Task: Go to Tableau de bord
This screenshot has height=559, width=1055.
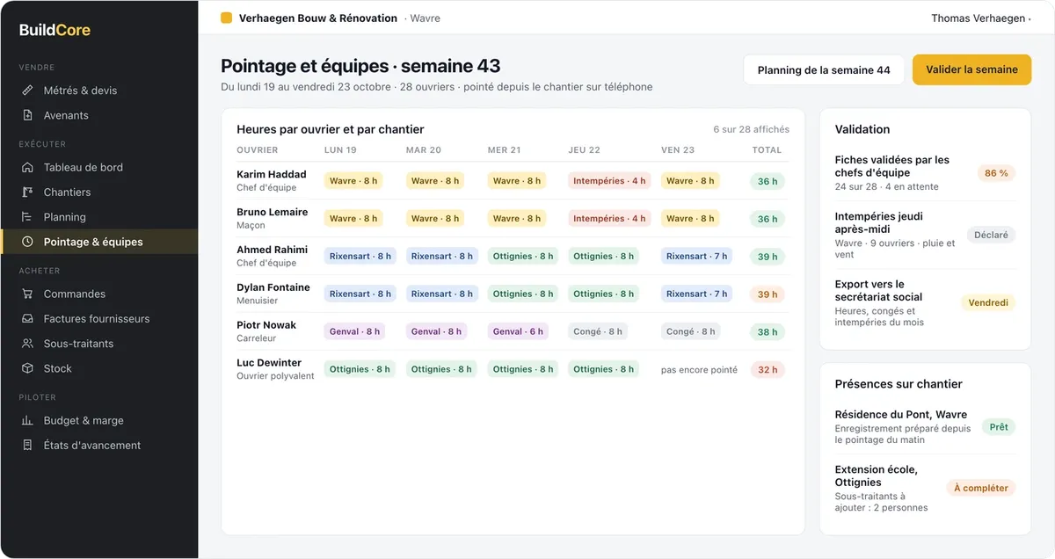Action: (x=98, y=167)
